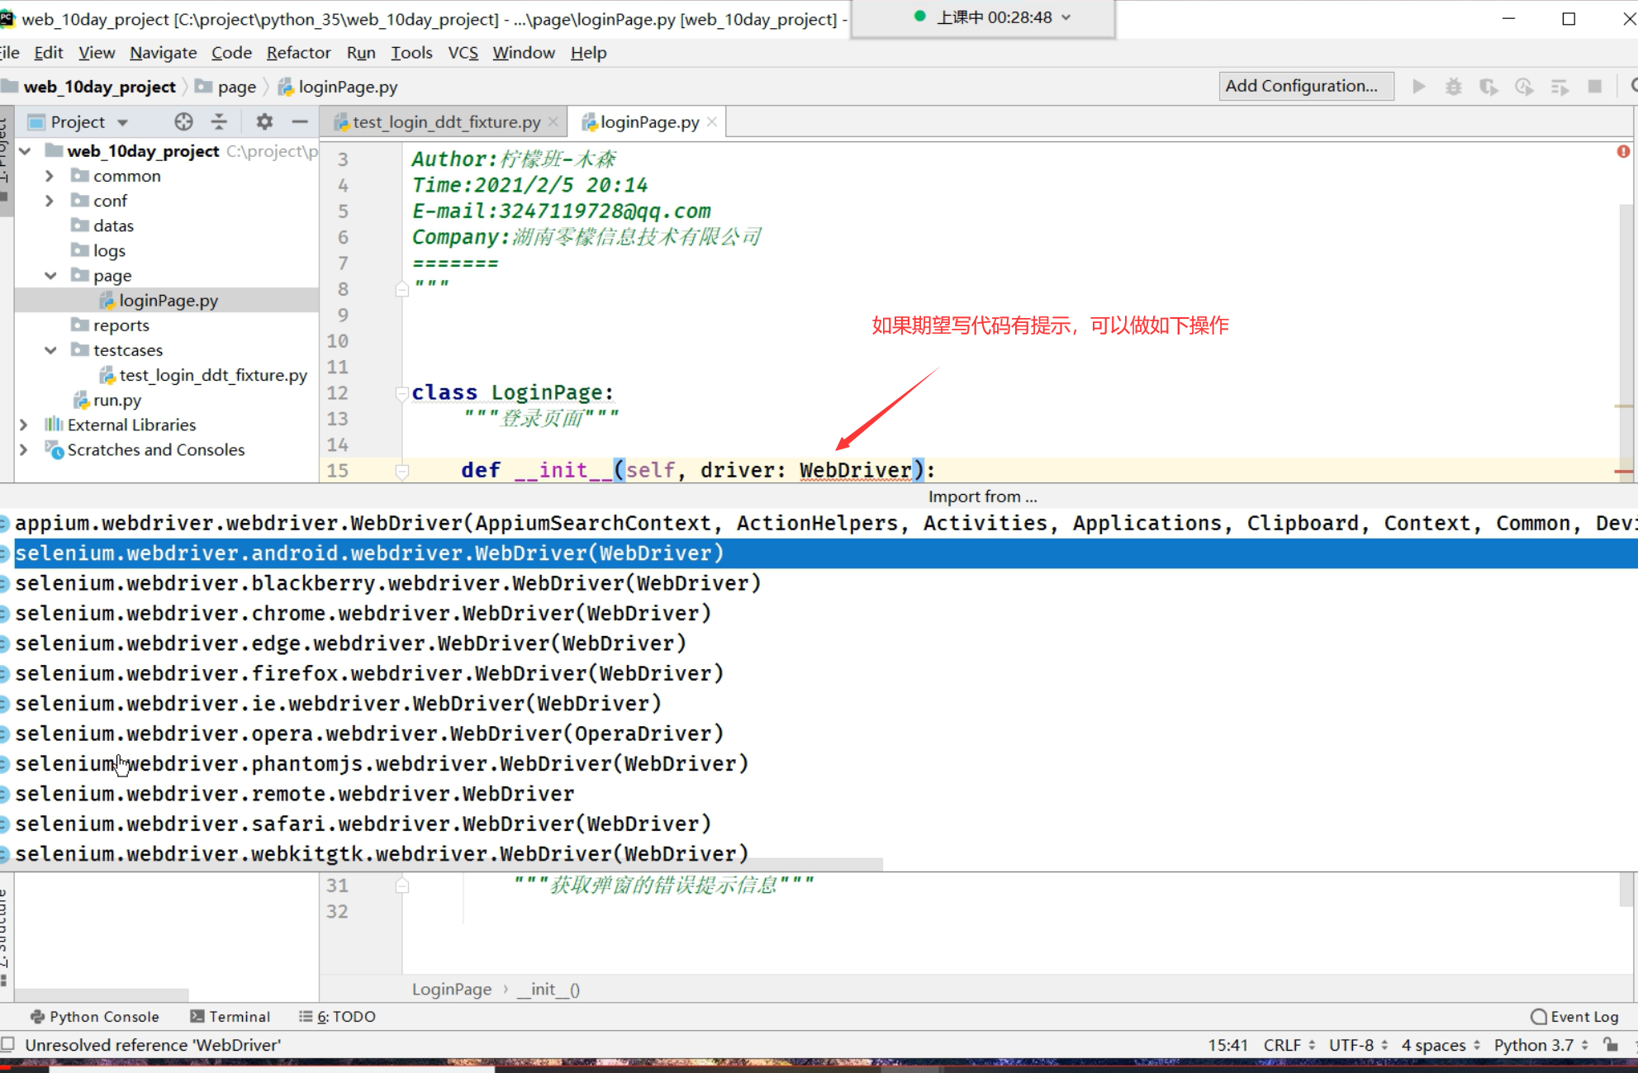Image resolution: width=1638 pixels, height=1073 pixels.
Task: Select selenium chrome WebDriver import option
Action: tap(363, 614)
